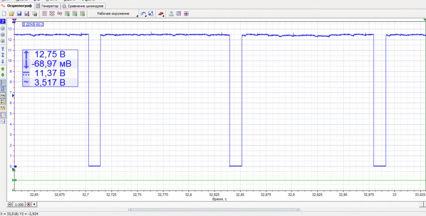This screenshot has width=426, height=216.
Task: Switch to the Генератор tab
Action: tap(47, 6)
